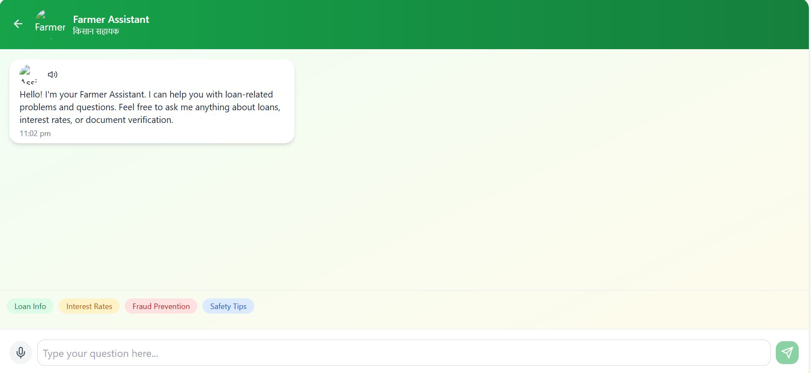
Task: Select the Loan Info quick reply
Action: [30, 306]
